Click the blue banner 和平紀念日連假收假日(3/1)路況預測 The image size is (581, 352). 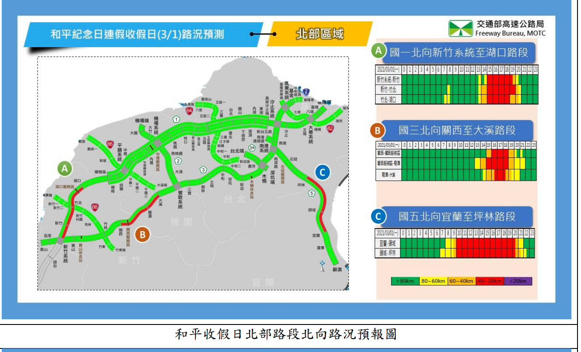point(143,35)
